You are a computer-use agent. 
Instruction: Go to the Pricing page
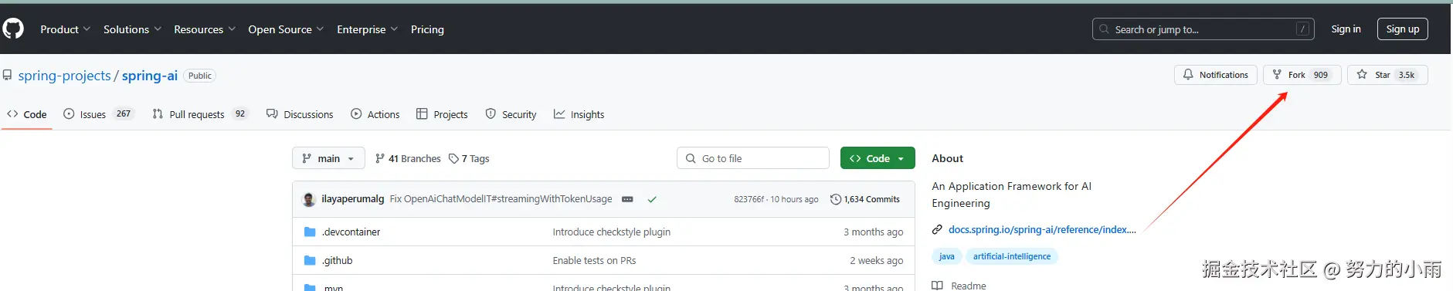click(x=427, y=29)
